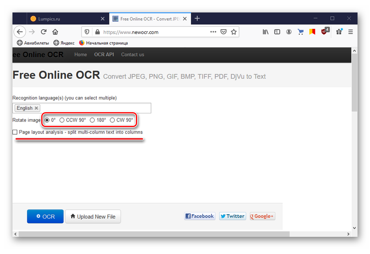
Task: Reload the current page
Action: coord(44,32)
